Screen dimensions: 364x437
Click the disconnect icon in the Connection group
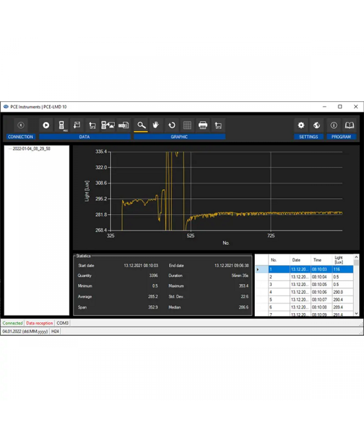pos(20,125)
